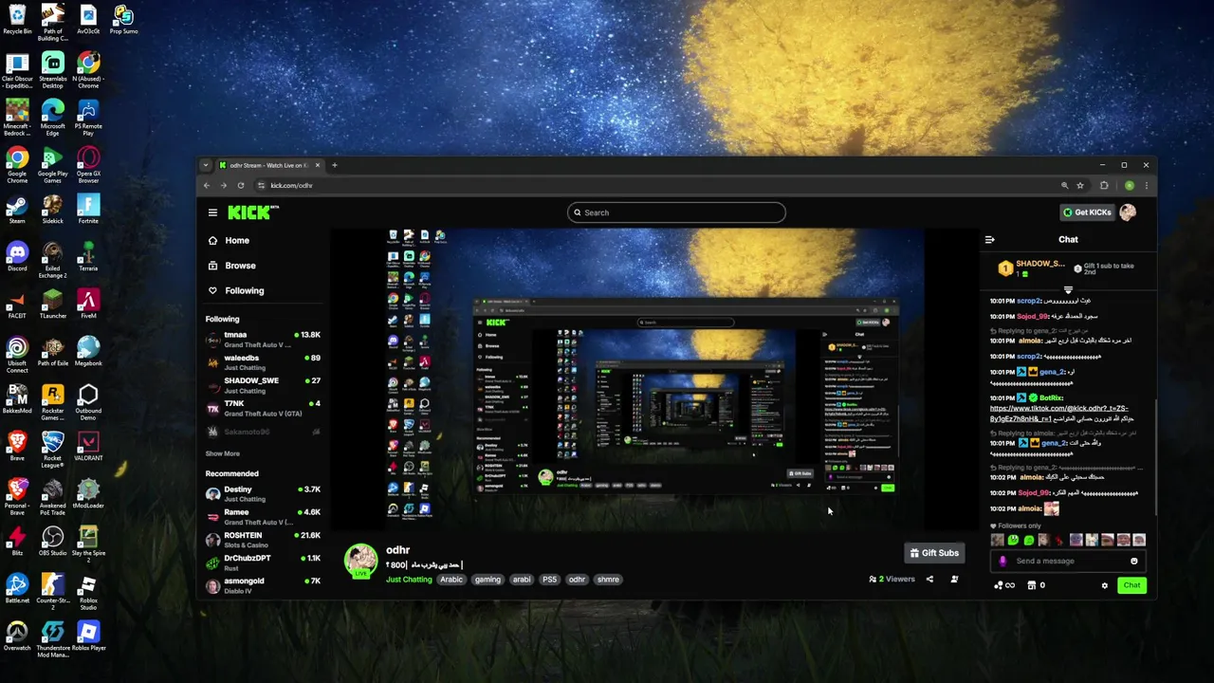Open the Kick hamburger sidebar menu

(212, 212)
